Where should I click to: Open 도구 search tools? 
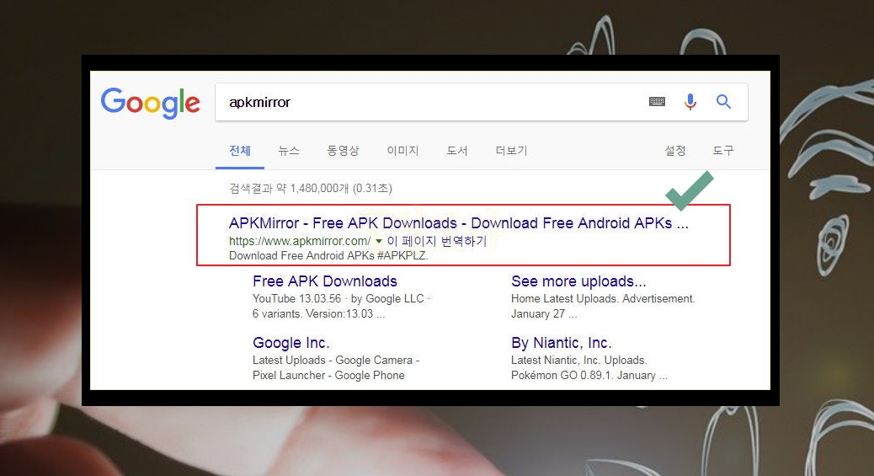click(x=723, y=151)
